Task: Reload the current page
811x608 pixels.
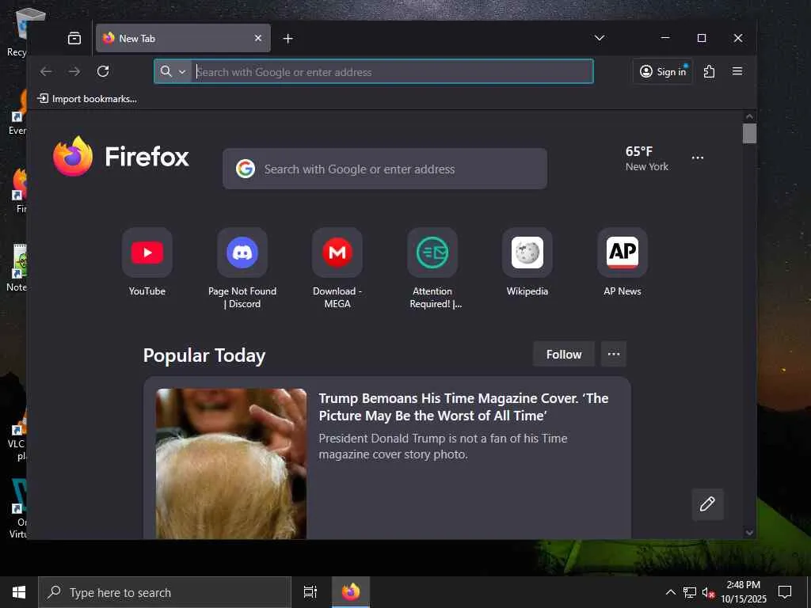Action: (x=103, y=71)
